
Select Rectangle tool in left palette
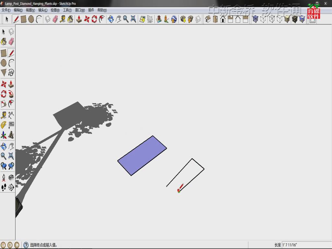(x=4, y=53)
